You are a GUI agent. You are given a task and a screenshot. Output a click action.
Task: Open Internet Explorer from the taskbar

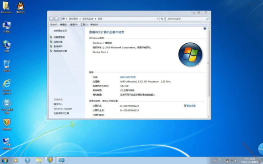tap(28, 161)
